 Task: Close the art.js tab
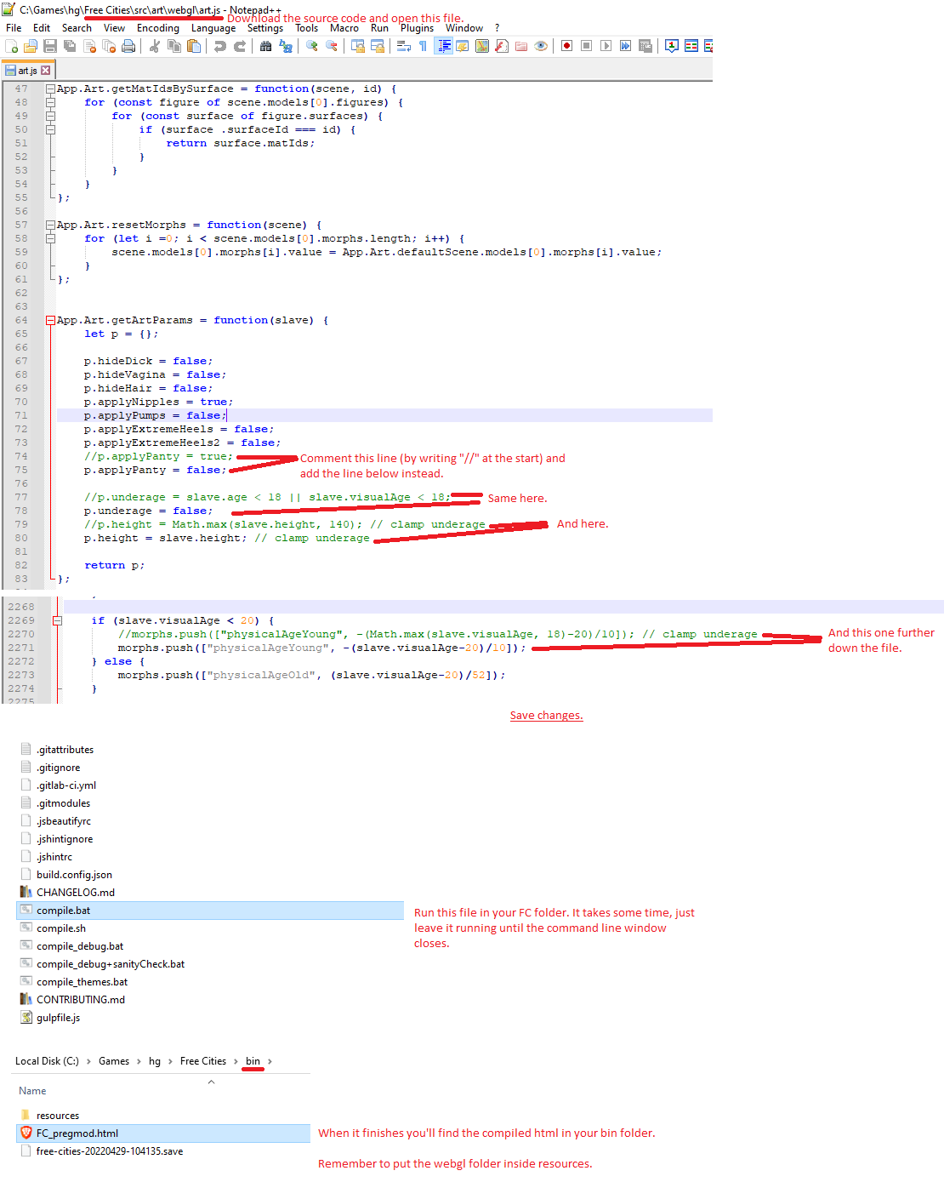(46, 71)
